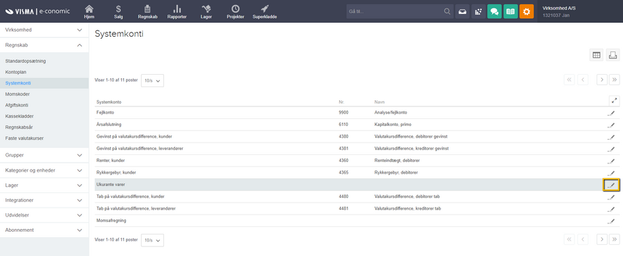The image size is (623, 256).
Task: Open Regnskabsår in the sidebar
Action: tap(19, 127)
